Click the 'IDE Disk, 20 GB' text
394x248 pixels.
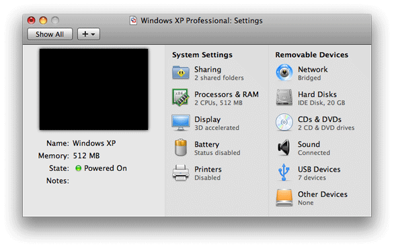(321, 103)
